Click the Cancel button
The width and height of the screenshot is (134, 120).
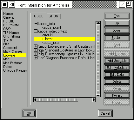coord(105,113)
